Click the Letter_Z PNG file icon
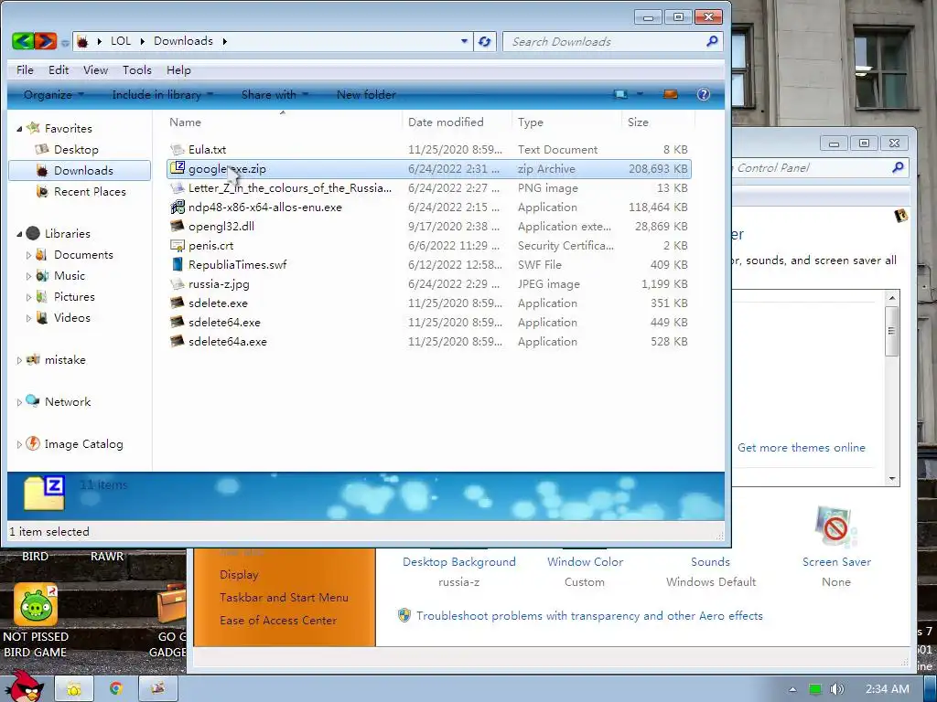Image resolution: width=937 pixels, height=702 pixels. (178, 188)
